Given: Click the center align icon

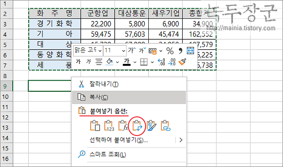Looking at the screenshot, I should tap(99, 62).
